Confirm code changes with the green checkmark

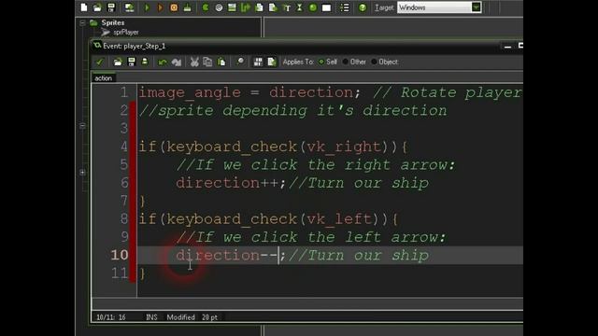100,62
